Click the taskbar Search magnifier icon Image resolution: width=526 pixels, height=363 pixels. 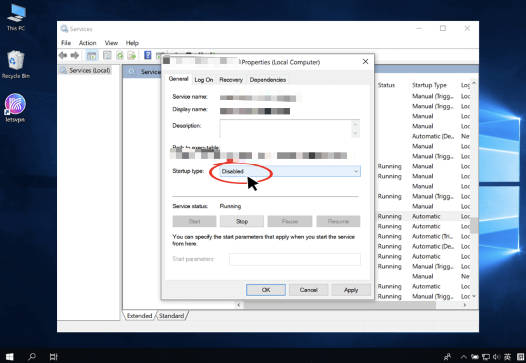click(32, 357)
